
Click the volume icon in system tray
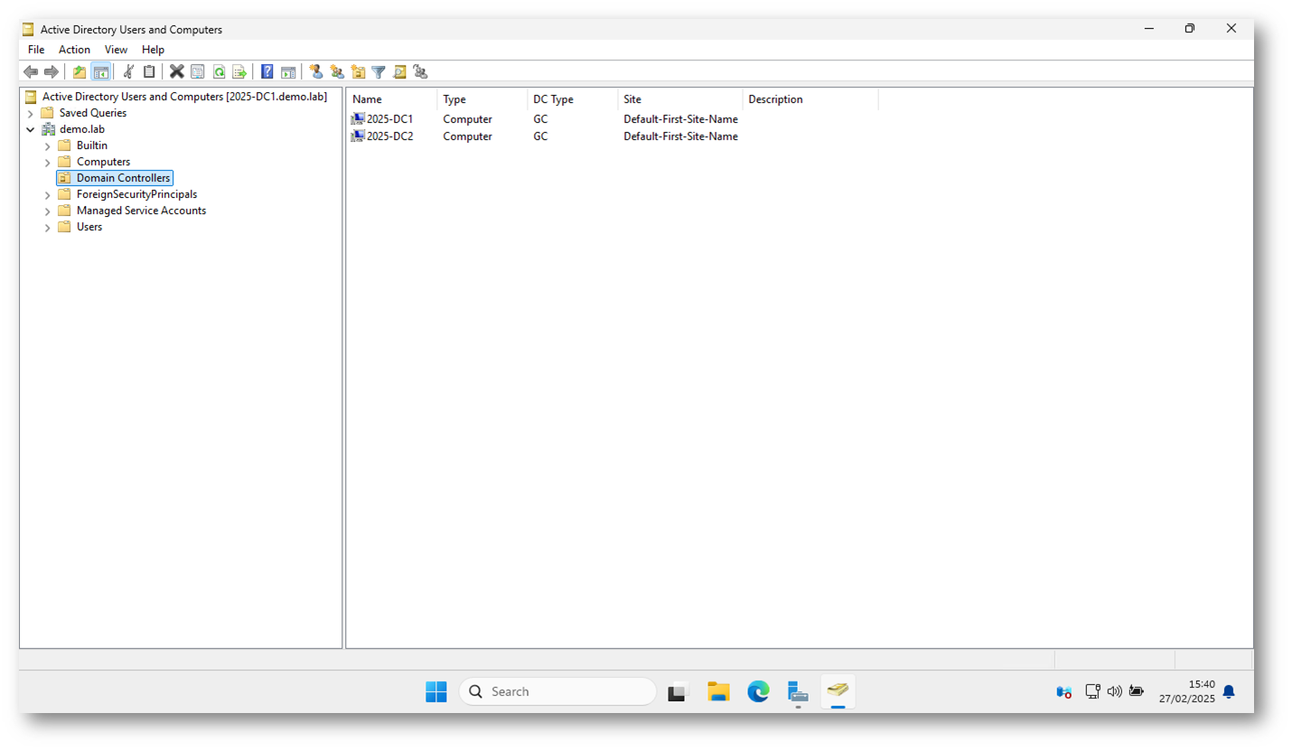[x=1114, y=691]
